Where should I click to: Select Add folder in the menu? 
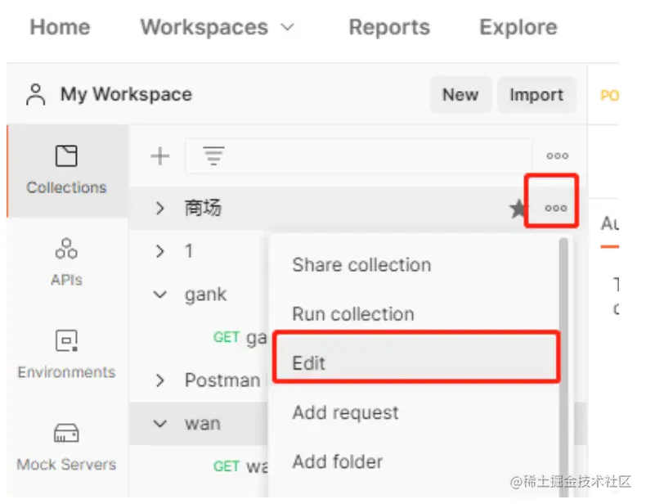click(x=338, y=461)
